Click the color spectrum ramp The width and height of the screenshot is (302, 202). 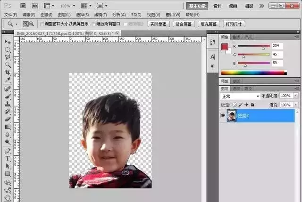coord(254,73)
